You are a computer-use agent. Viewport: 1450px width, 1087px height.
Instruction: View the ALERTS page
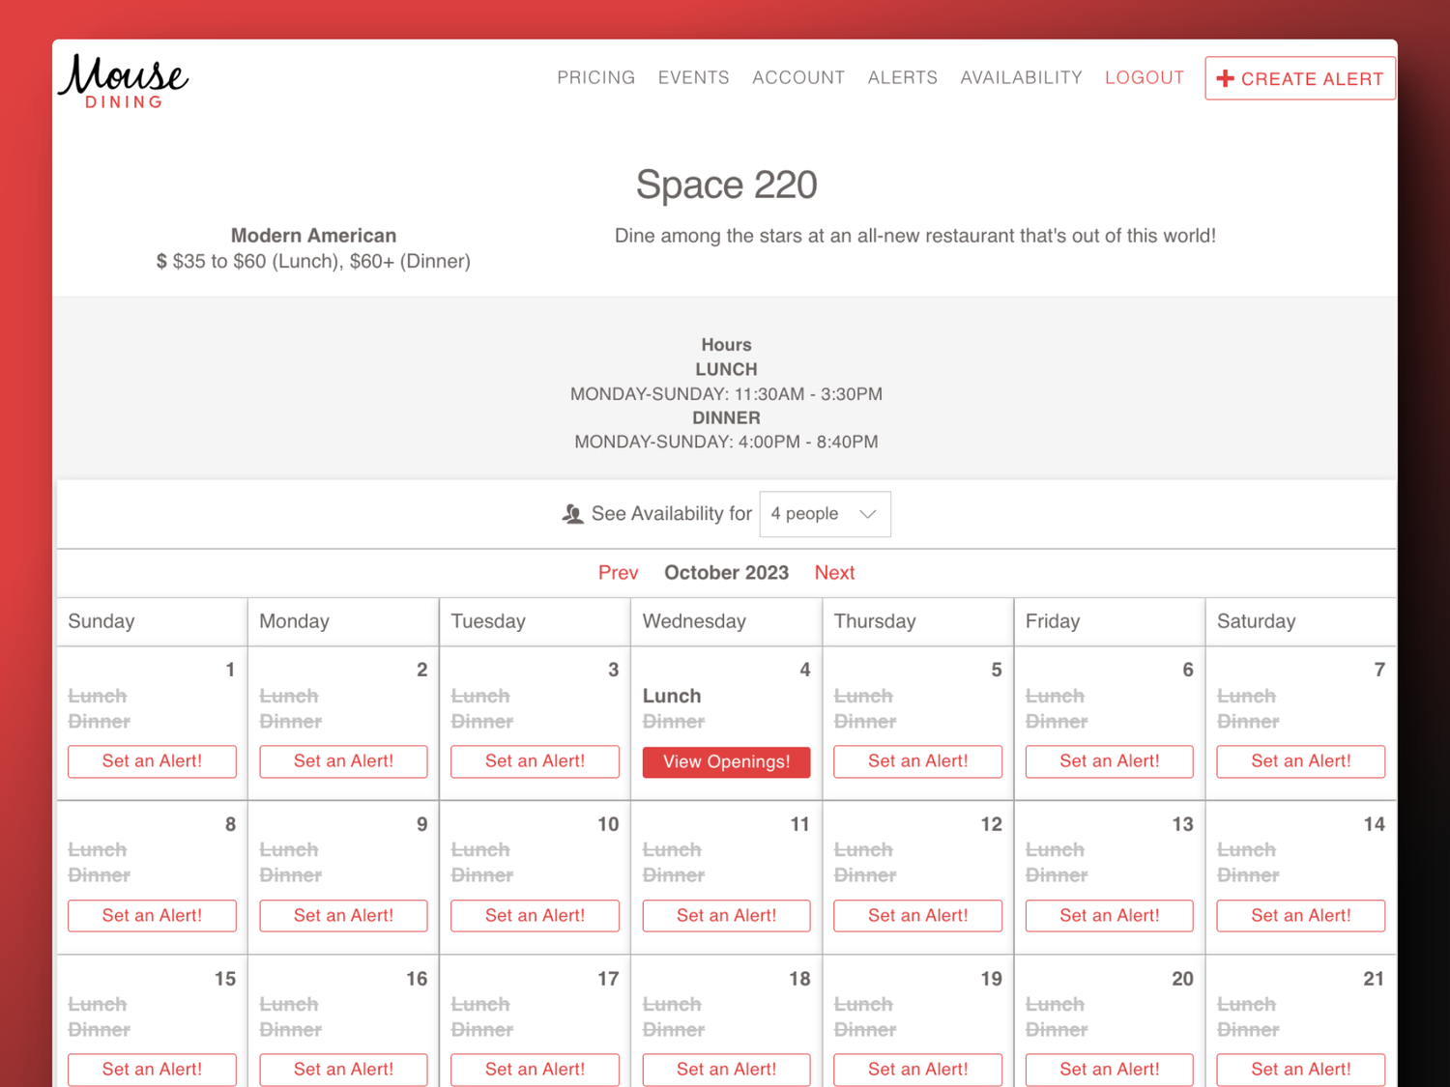902,77
